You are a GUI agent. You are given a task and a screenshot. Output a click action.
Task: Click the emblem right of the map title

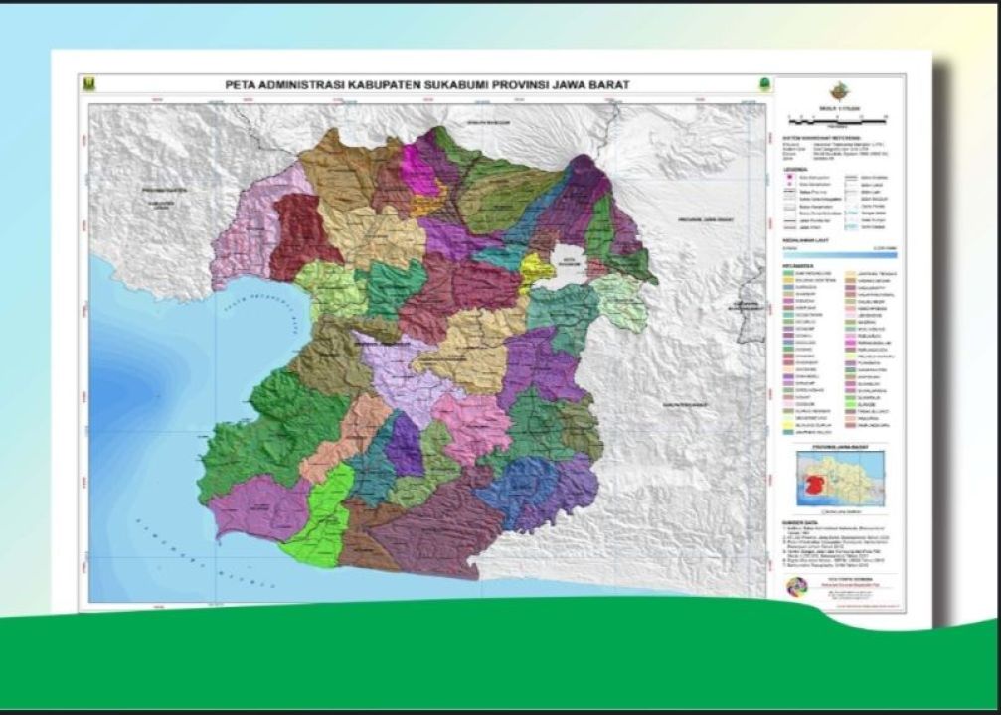click(765, 85)
